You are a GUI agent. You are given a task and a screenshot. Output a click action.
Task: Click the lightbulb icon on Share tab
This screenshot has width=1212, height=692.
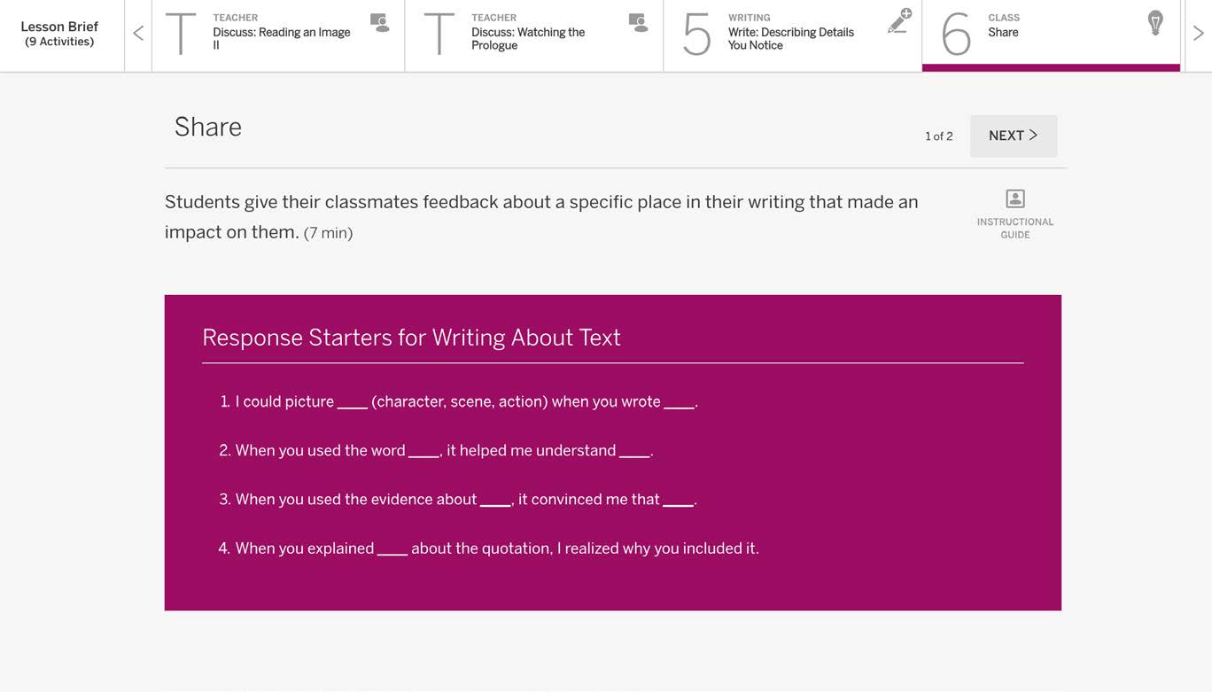[x=1155, y=22]
